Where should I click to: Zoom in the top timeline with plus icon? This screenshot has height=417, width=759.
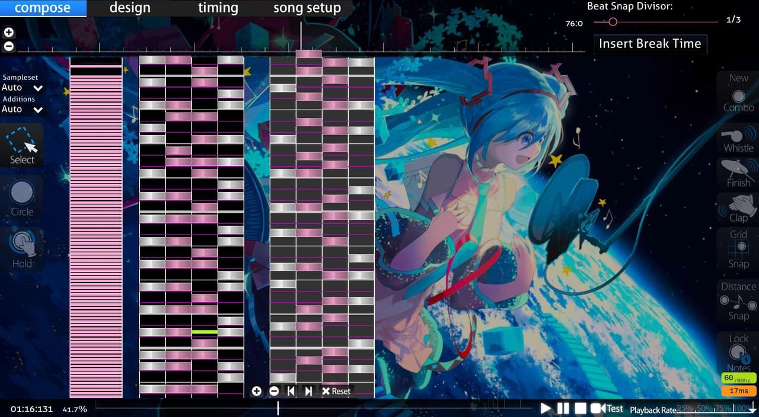(8, 33)
